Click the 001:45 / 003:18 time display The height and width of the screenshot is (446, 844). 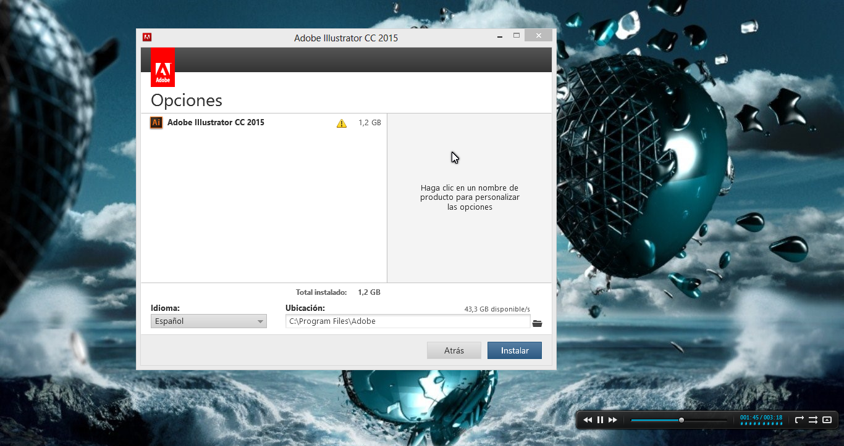pyautogui.click(x=761, y=418)
